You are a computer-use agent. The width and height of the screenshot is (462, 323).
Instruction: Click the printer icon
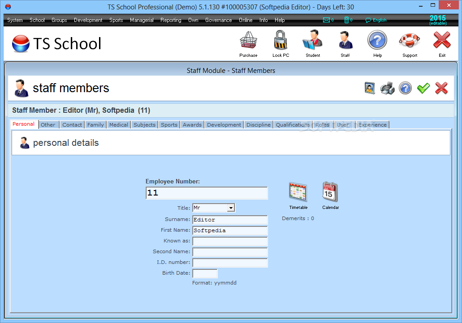click(x=388, y=88)
